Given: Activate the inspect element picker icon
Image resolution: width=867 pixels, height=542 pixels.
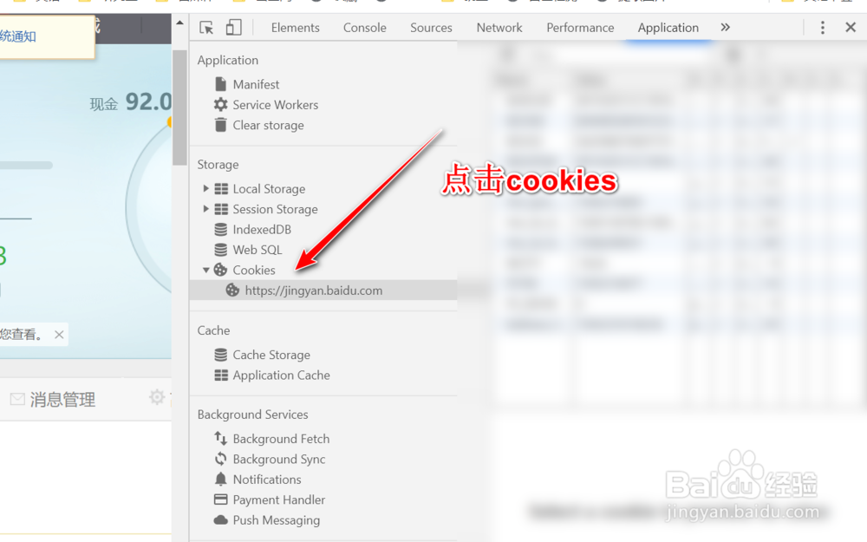Looking at the screenshot, I should pyautogui.click(x=206, y=28).
